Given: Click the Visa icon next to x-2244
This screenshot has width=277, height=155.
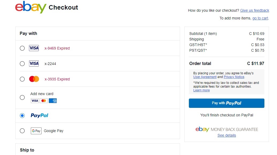Looking at the screenshot, I should (x=34, y=63).
